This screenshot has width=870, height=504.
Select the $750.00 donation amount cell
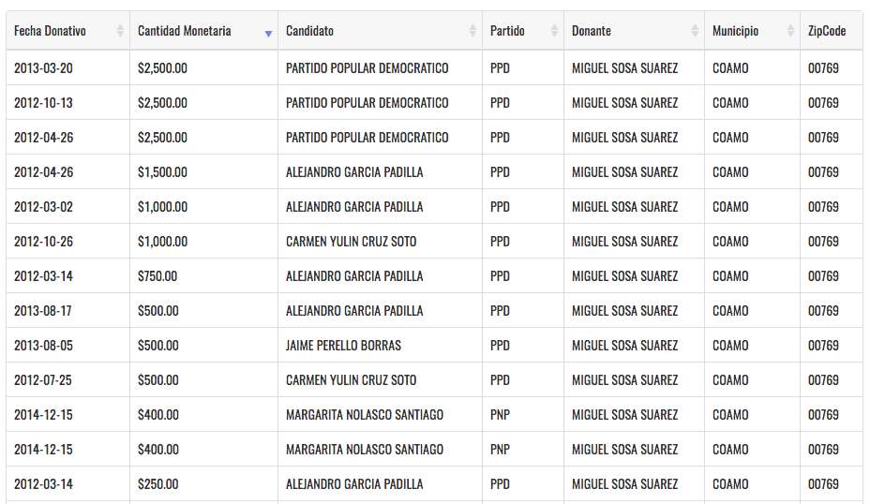click(157, 276)
